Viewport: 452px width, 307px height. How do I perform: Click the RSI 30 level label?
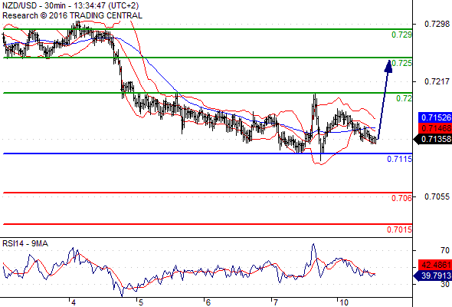(x=445, y=284)
